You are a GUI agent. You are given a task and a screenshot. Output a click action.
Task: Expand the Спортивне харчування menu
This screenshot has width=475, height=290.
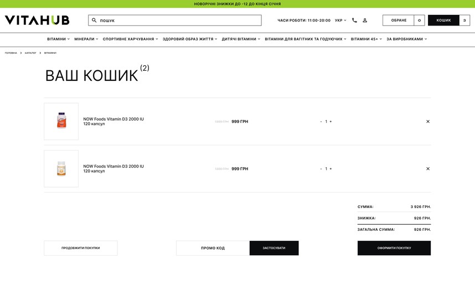(130, 39)
